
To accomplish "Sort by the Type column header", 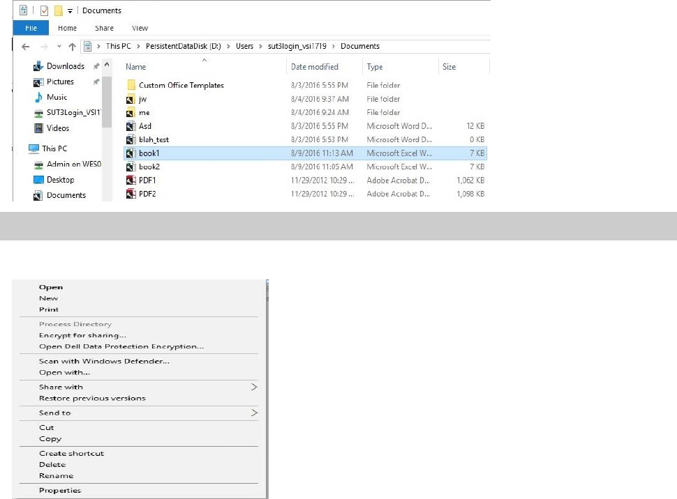I will (375, 67).
